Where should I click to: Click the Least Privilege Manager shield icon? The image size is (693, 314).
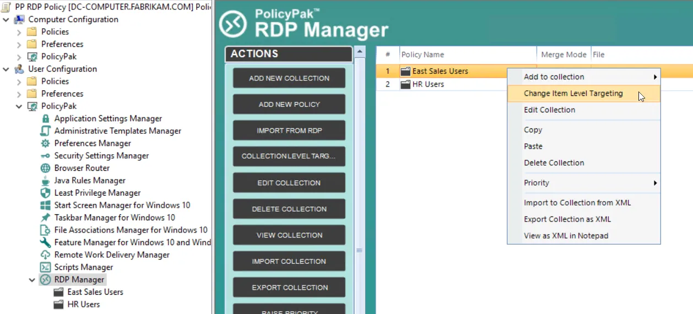[x=45, y=193]
